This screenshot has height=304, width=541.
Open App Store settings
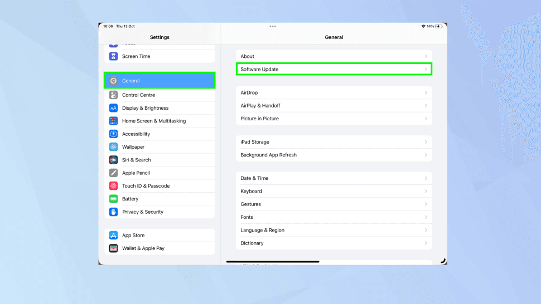point(160,235)
